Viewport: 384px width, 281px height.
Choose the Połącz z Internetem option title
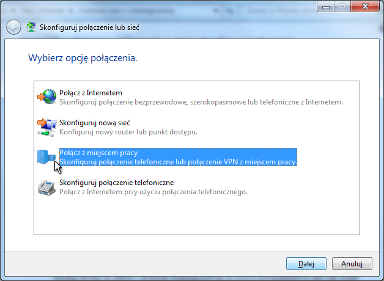point(86,92)
